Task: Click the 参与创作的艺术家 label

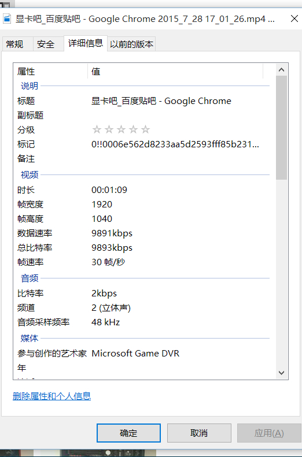Action: 52,354
